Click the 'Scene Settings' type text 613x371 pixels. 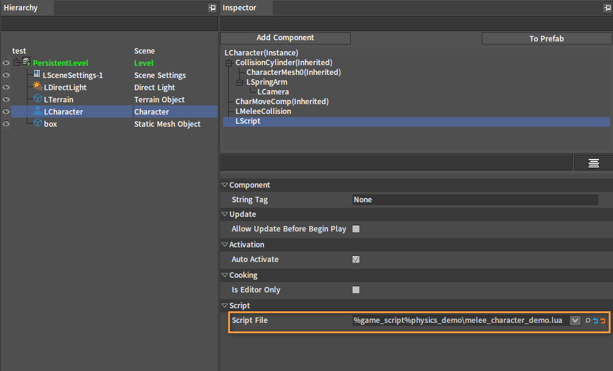click(x=160, y=75)
